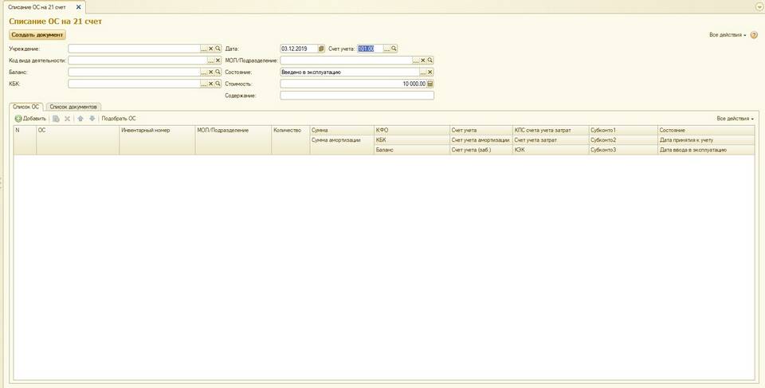Open the calendar picker next to Дата
Image resolution: width=765 pixels, height=388 pixels.
322,49
